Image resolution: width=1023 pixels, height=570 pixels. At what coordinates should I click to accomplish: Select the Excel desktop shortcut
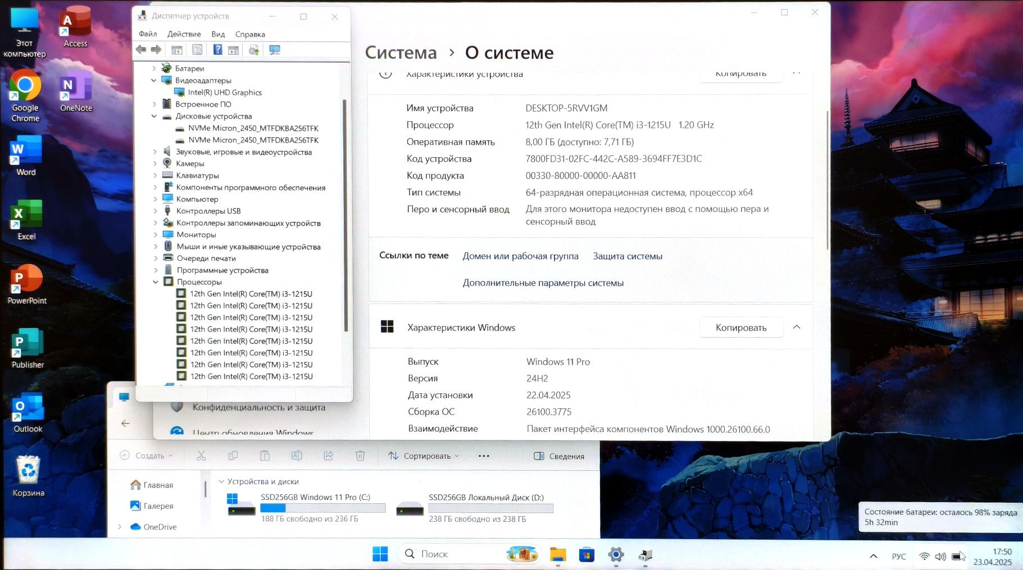[x=26, y=220]
